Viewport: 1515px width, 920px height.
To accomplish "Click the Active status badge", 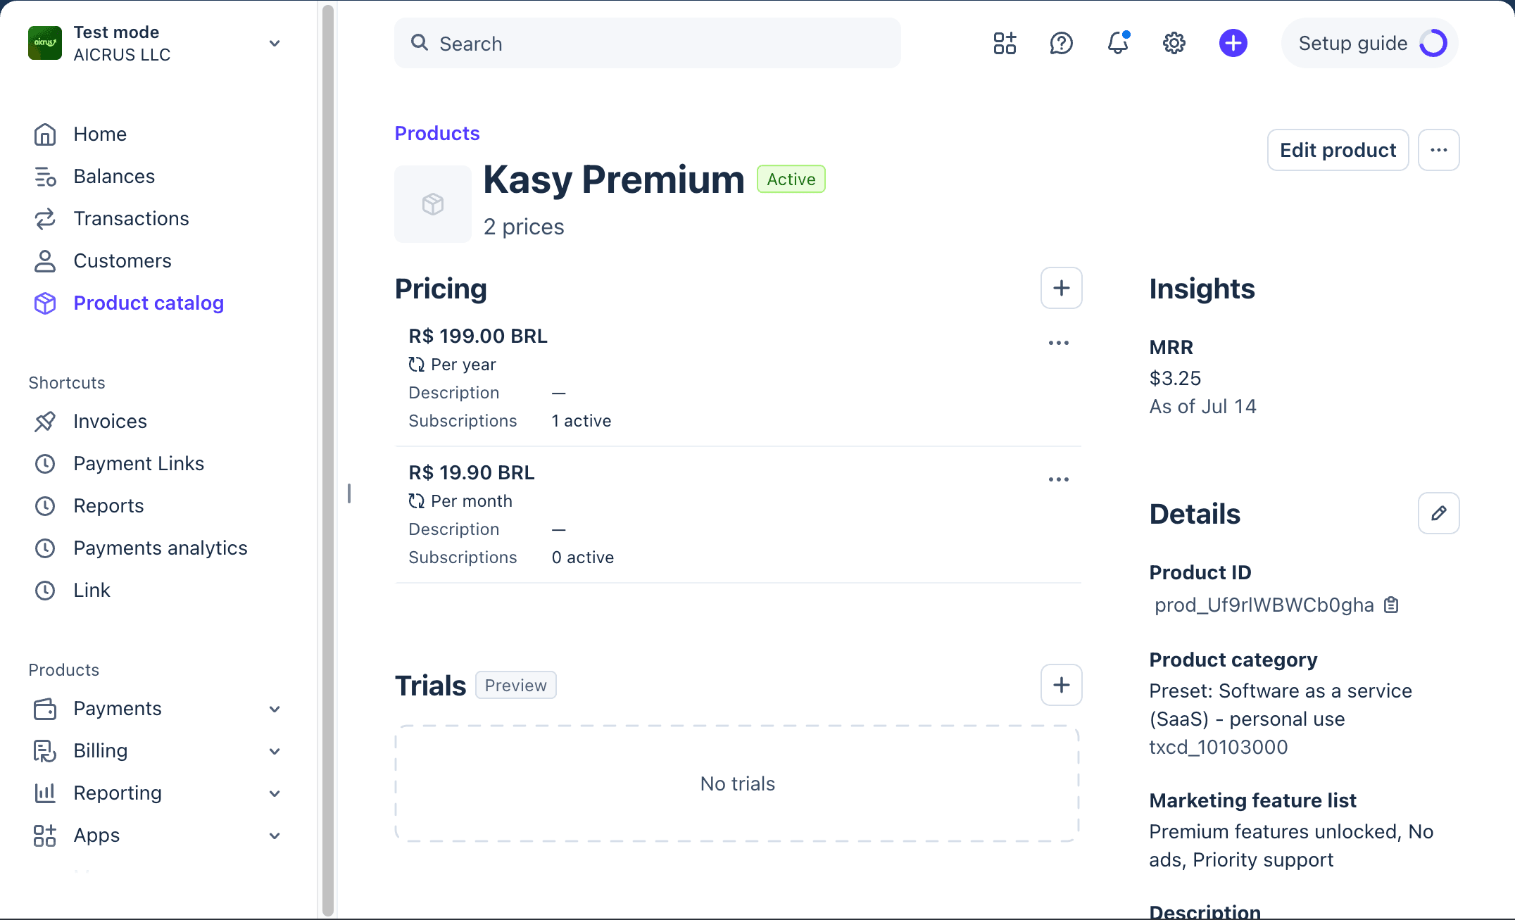I will [x=791, y=179].
